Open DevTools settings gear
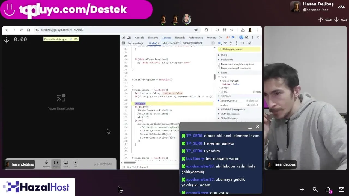The width and height of the screenshot is (349, 196). click(x=247, y=38)
